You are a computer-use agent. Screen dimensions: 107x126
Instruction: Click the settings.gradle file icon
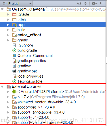(14, 81)
